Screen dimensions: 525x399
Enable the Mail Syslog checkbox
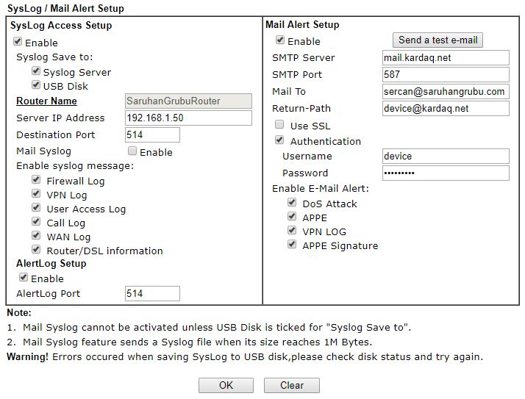[x=132, y=151]
